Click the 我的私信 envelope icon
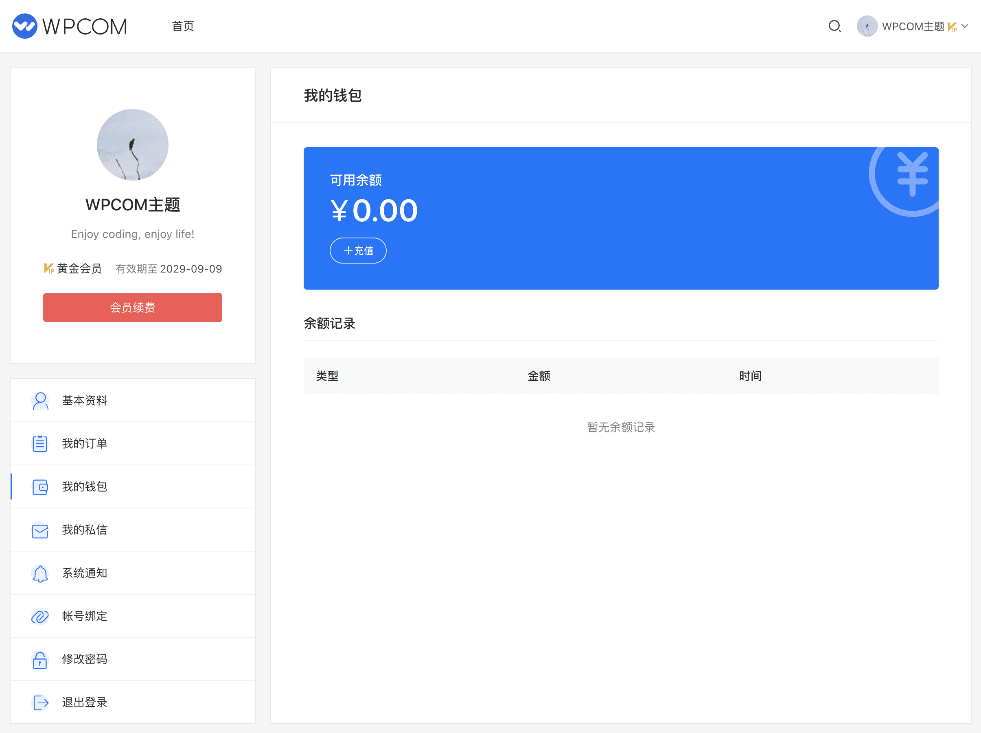This screenshot has height=733, width=981. 40,530
